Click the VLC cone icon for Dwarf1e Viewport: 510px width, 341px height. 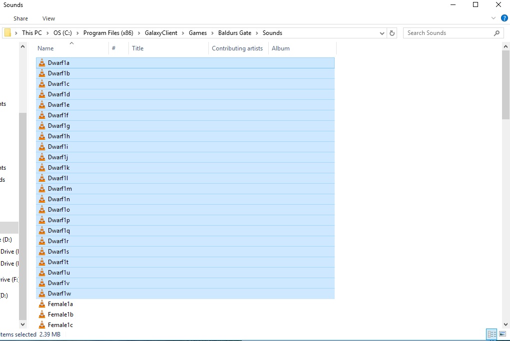tap(42, 105)
